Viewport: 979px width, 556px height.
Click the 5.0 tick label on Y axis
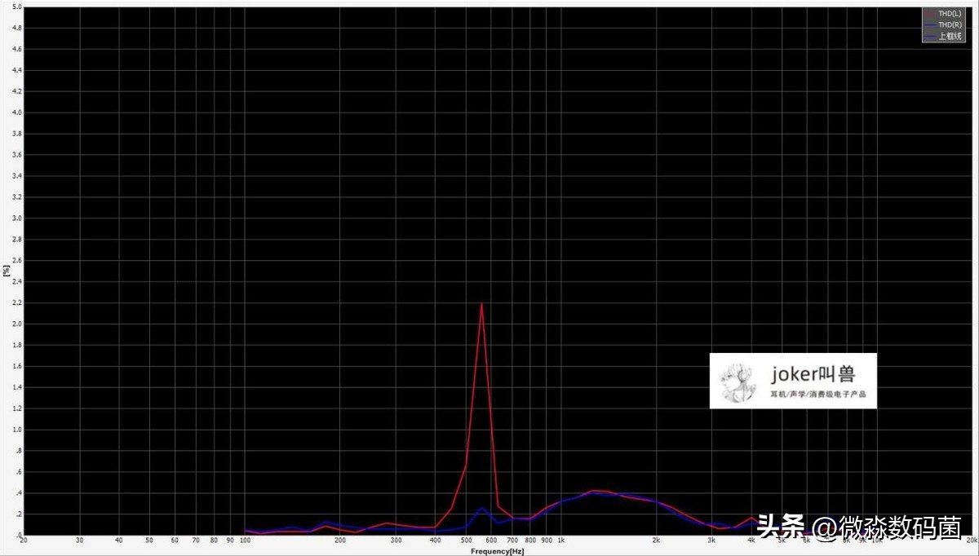17,7
